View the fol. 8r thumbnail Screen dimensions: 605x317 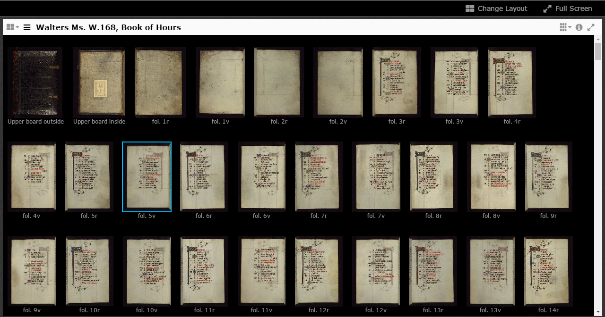pos(433,177)
